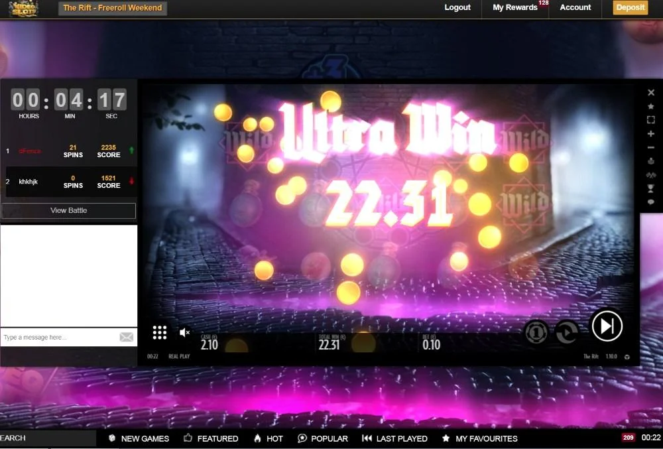Close the game window with X icon
The image size is (663, 449).
pos(651,92)
